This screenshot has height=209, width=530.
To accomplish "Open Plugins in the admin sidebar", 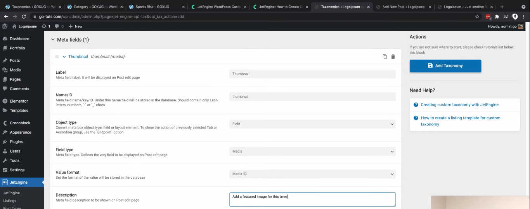I will point(16,142).
